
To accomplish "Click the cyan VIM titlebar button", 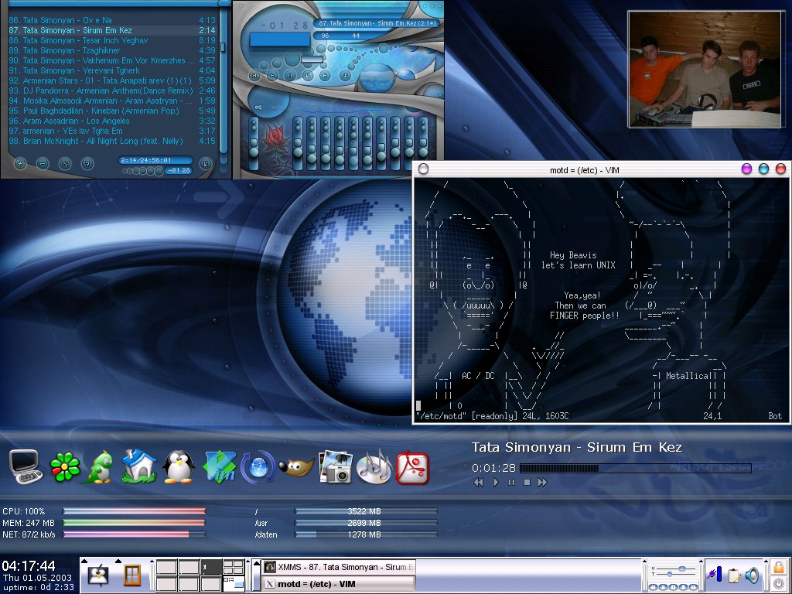I will pyautogui.click(x=763, y=169).
